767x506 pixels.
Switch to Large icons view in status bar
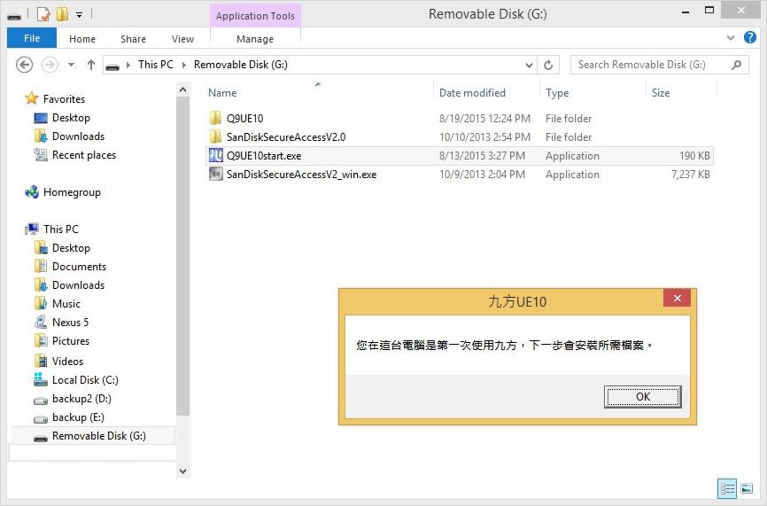(x=747, y=488)
